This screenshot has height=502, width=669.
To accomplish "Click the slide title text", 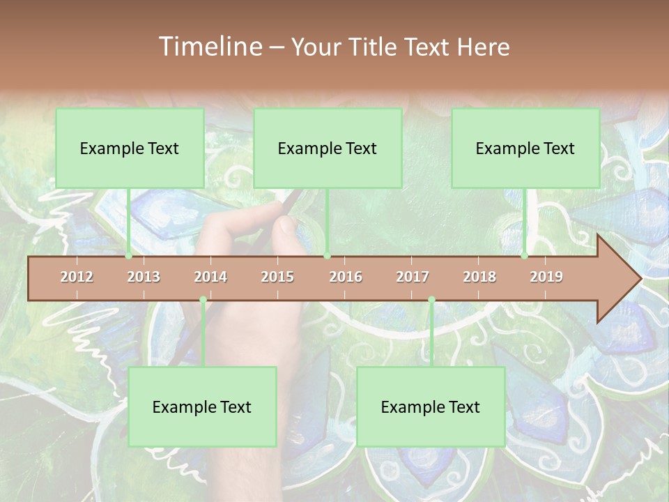I will coord(334,47).
